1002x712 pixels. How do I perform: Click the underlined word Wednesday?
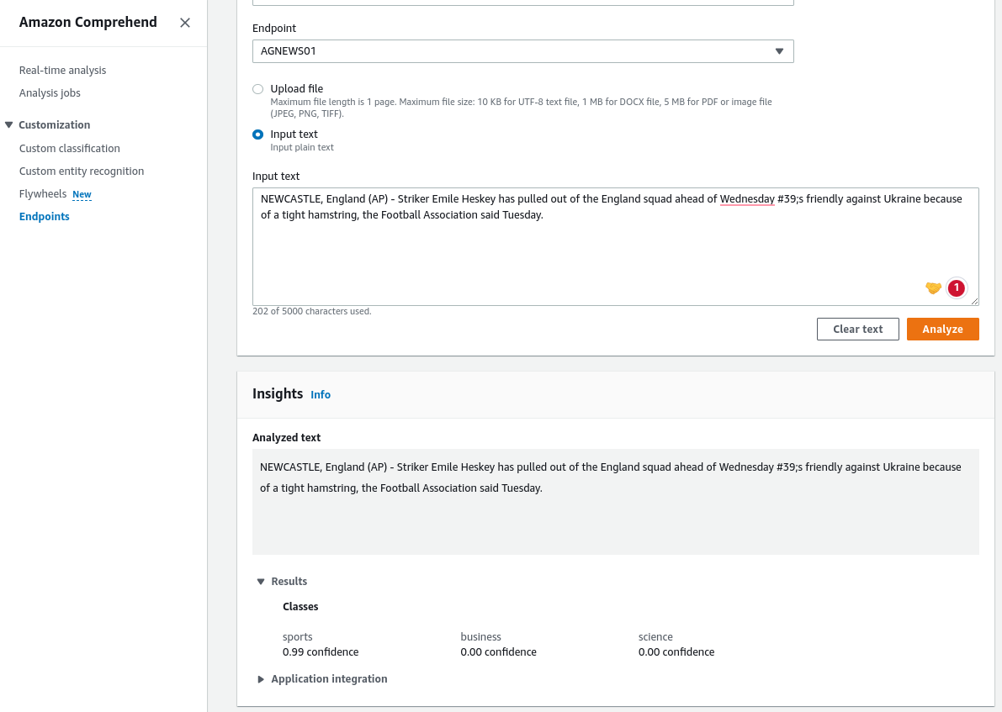click(x=747, y=198)
